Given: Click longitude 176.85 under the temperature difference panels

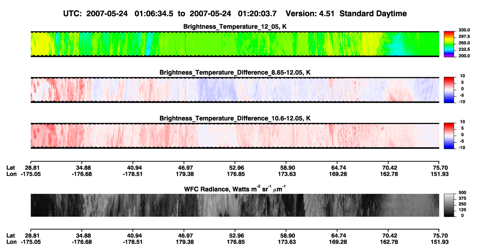Looking at the screenshot, I should pos(235,174).
